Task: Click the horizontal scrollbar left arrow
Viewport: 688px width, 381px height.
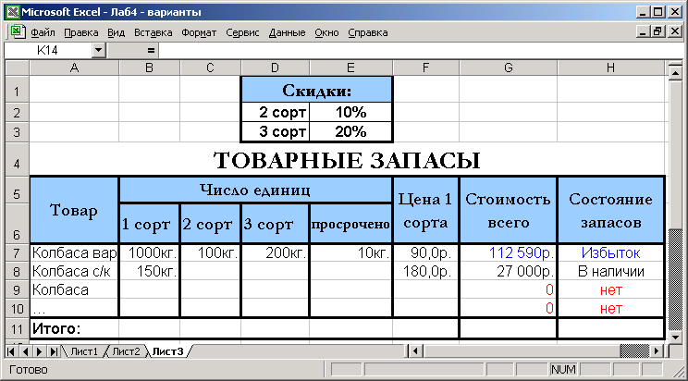Action: click(x=415, y=351)
